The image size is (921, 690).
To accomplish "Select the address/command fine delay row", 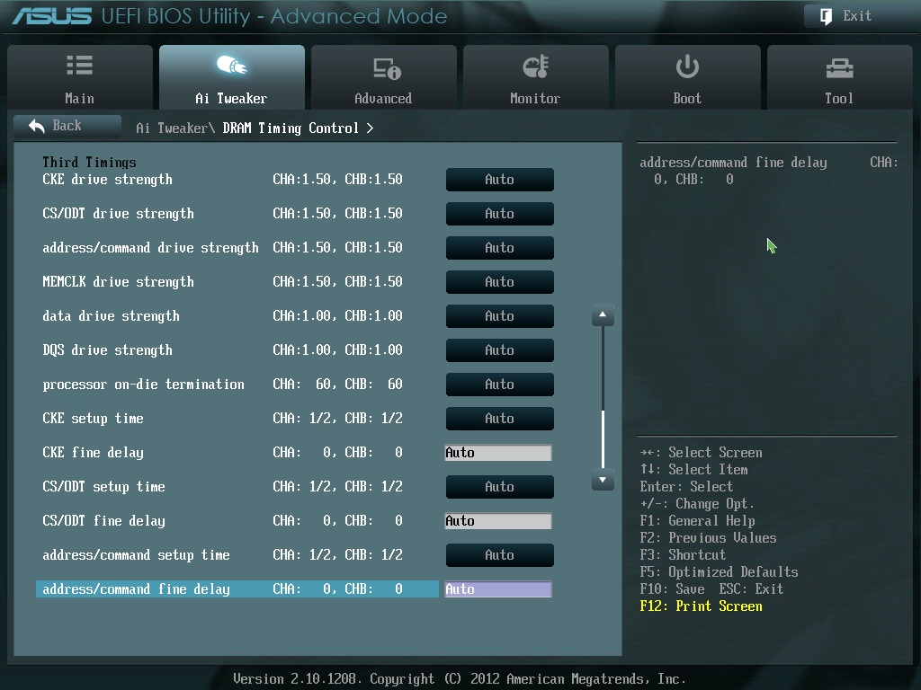I will tap(237, 589).
